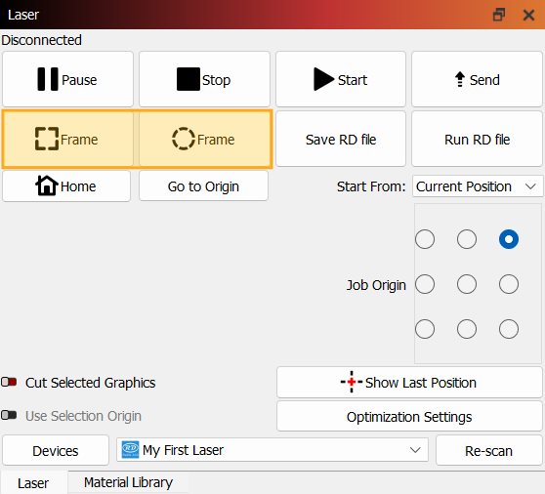Float the Laser panel window

point(499,15)
